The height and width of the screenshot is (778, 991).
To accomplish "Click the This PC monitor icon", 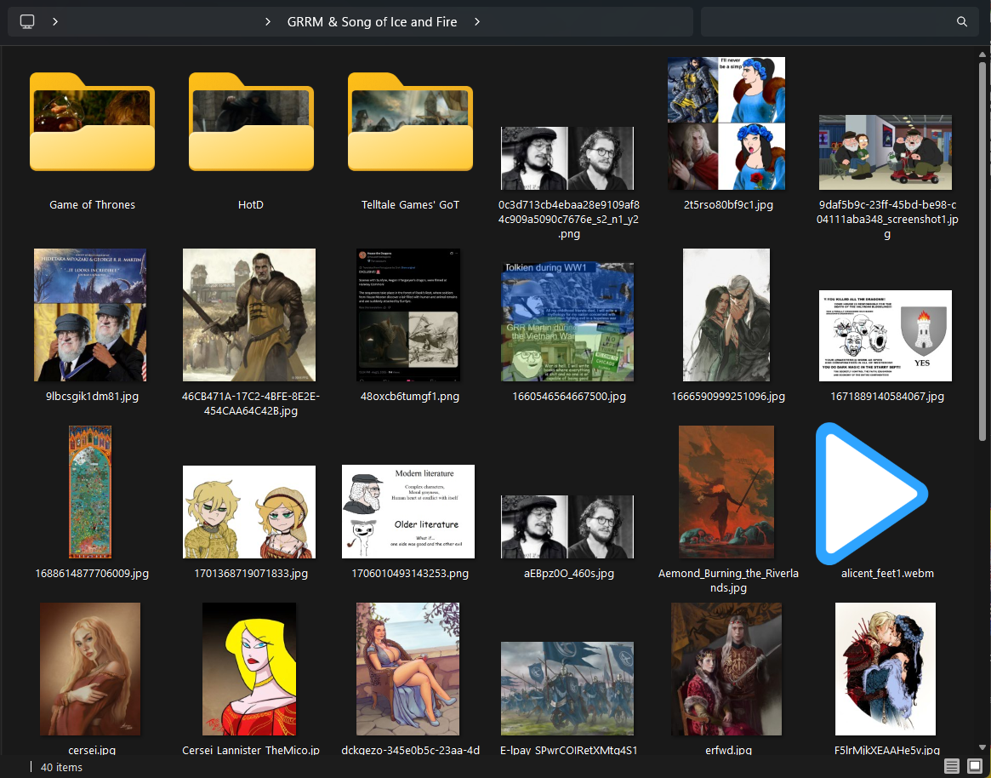I will [27, 21].
